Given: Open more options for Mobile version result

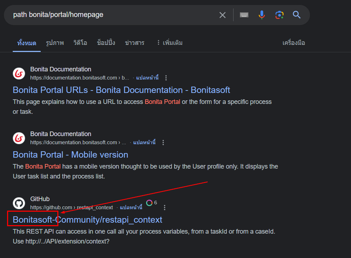Looking at the screenshot, I should [x=163, y=142].
